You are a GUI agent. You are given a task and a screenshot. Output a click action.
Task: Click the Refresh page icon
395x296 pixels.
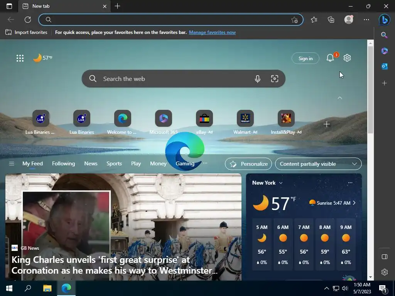(x=28, y=20)
